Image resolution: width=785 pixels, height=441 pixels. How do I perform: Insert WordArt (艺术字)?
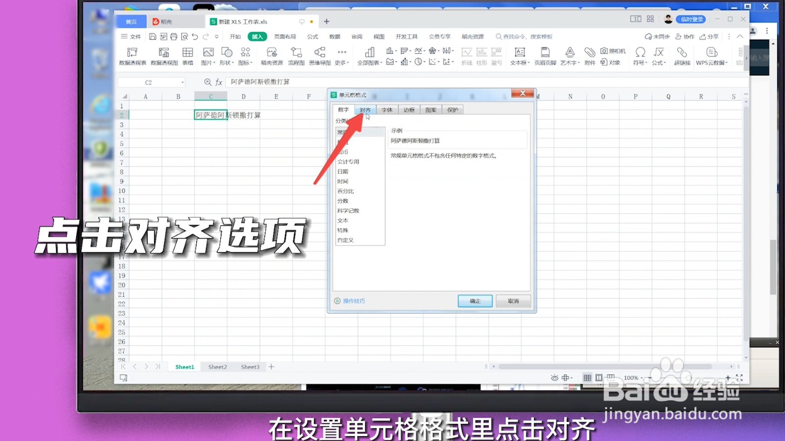[x=570, y=56]
